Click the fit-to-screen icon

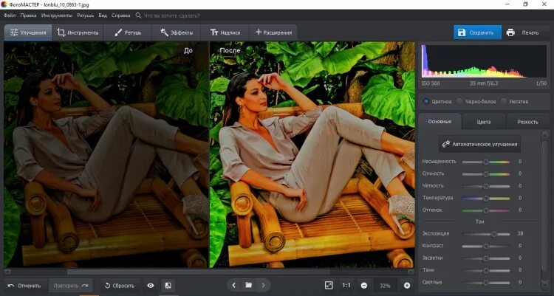pyautogui.click(x=329, y=286)
